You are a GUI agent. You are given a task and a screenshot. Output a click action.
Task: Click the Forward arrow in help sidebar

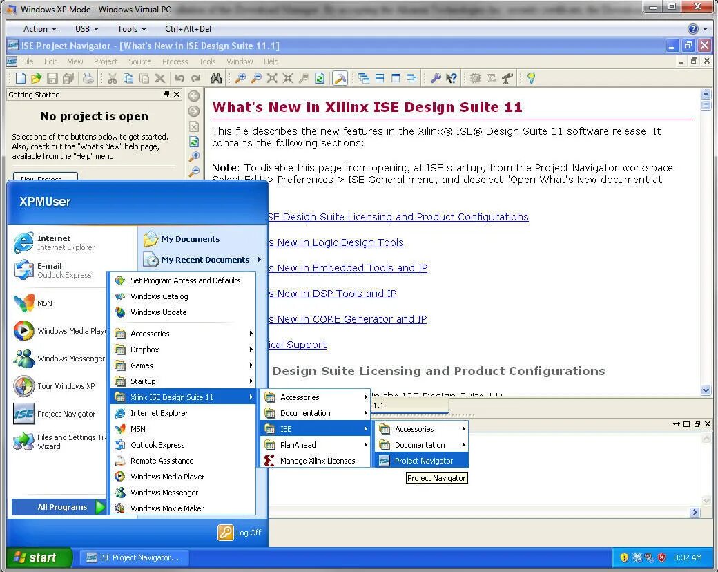click(x=194, y=111)
